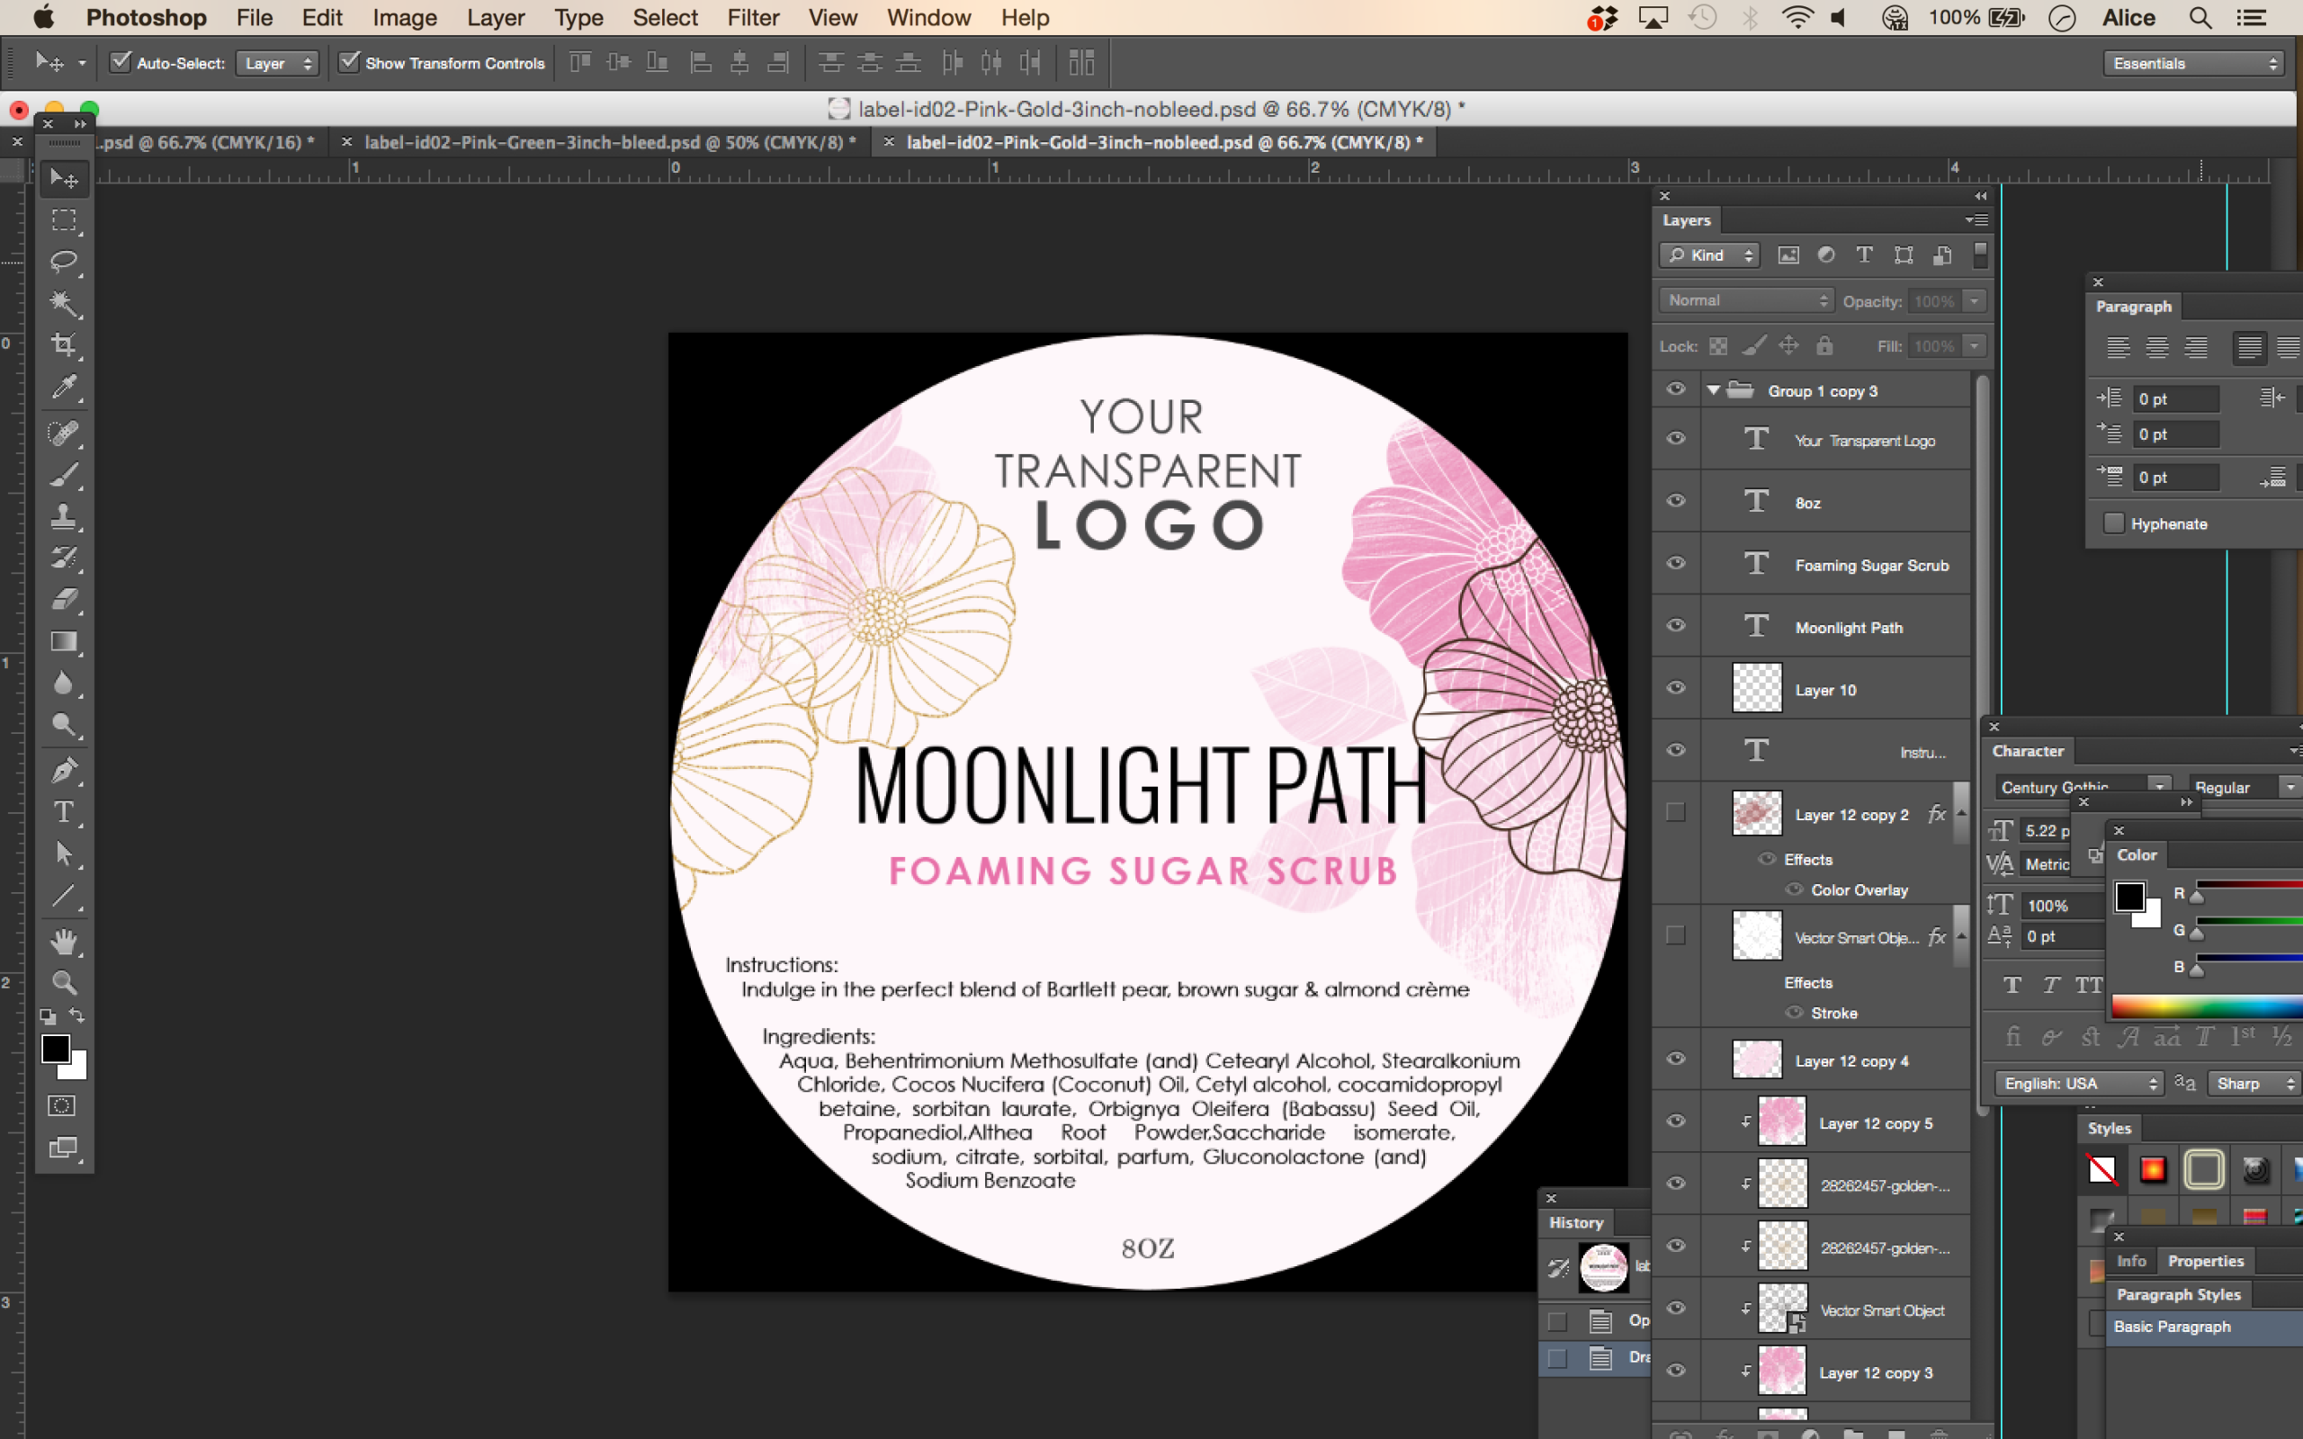Select the Hand tool
Viewport: 2303px width, 1439px height.
pyautogui.click(x=64, y=942)
